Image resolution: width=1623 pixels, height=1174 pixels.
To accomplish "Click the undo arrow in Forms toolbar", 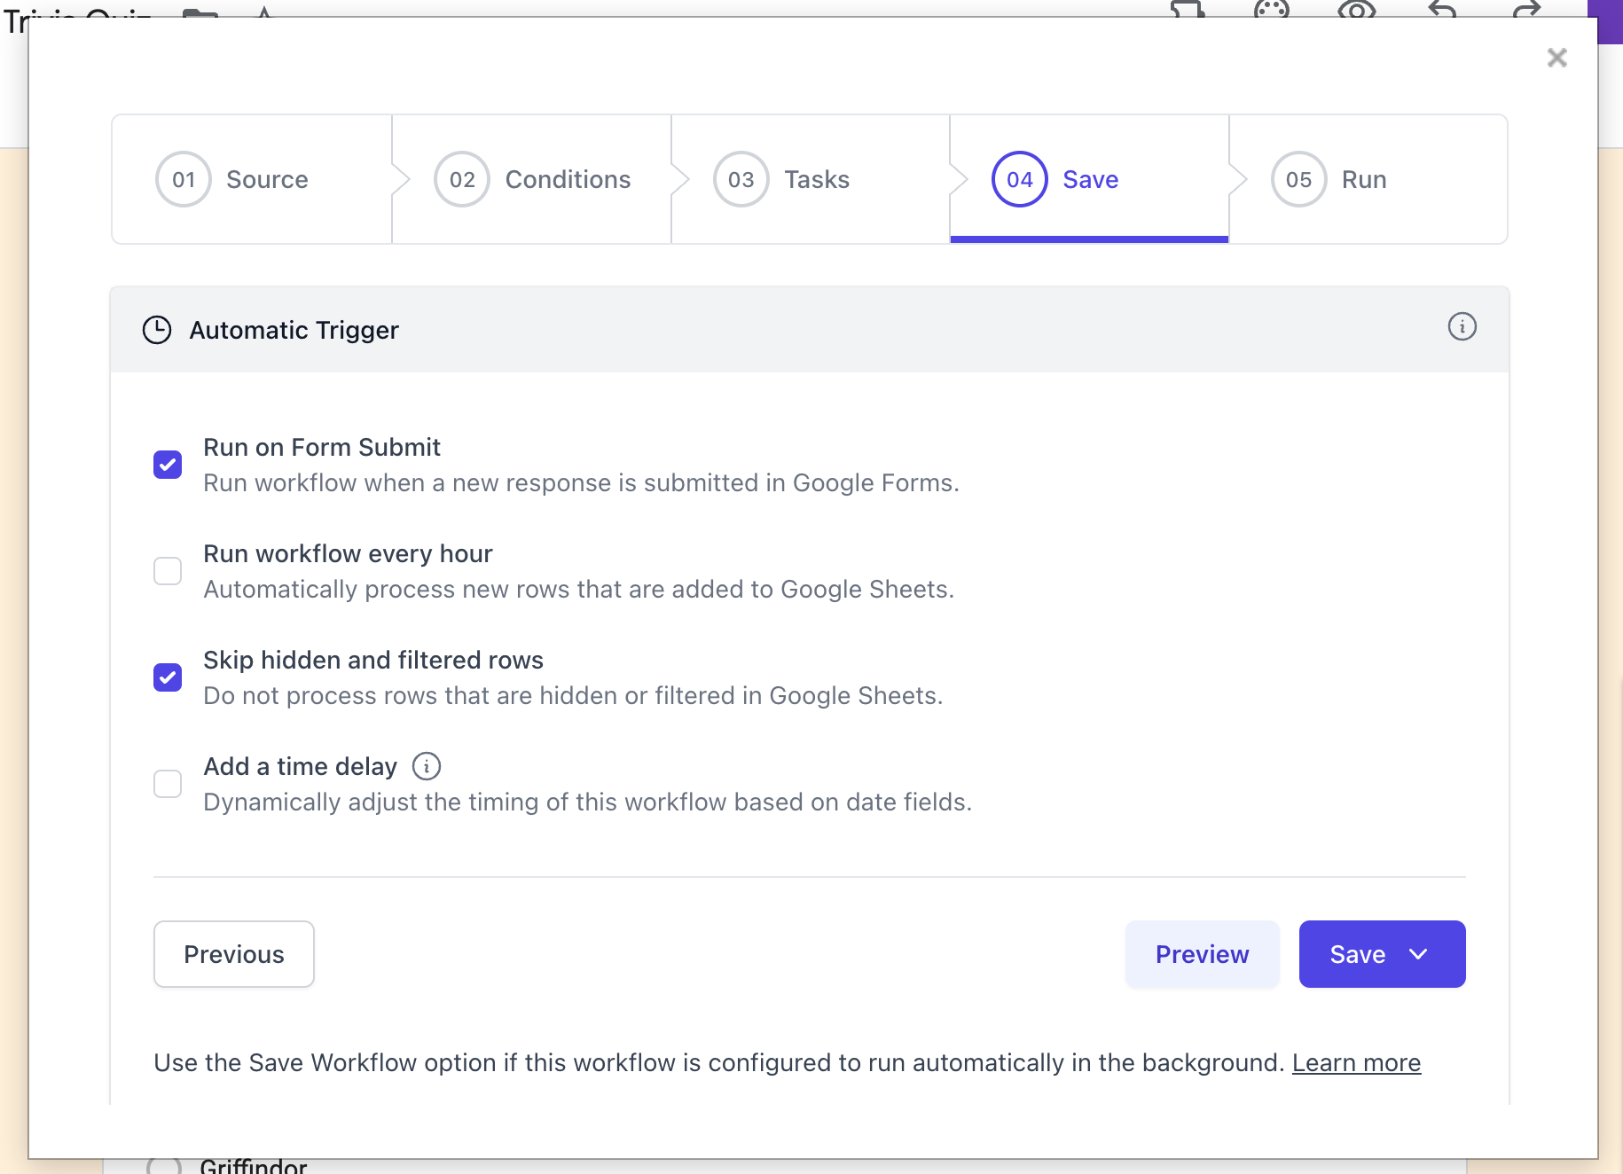I will [1442, 10].
